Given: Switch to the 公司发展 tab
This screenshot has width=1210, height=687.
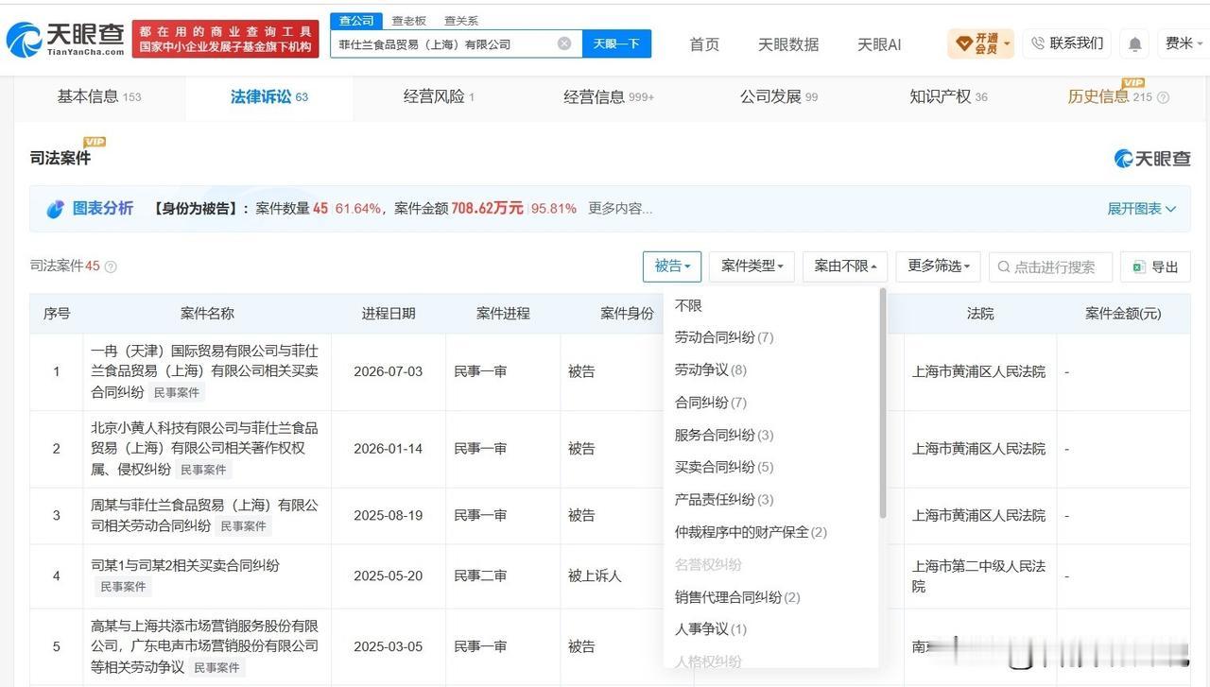Looking at the screenshot, I should point(779,96).
